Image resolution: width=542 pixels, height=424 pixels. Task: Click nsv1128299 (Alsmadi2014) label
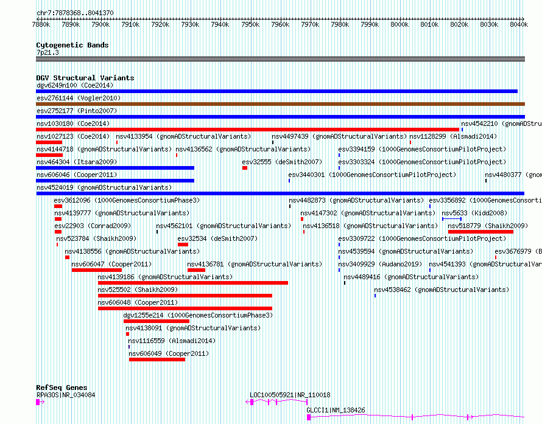pos(453,136)
